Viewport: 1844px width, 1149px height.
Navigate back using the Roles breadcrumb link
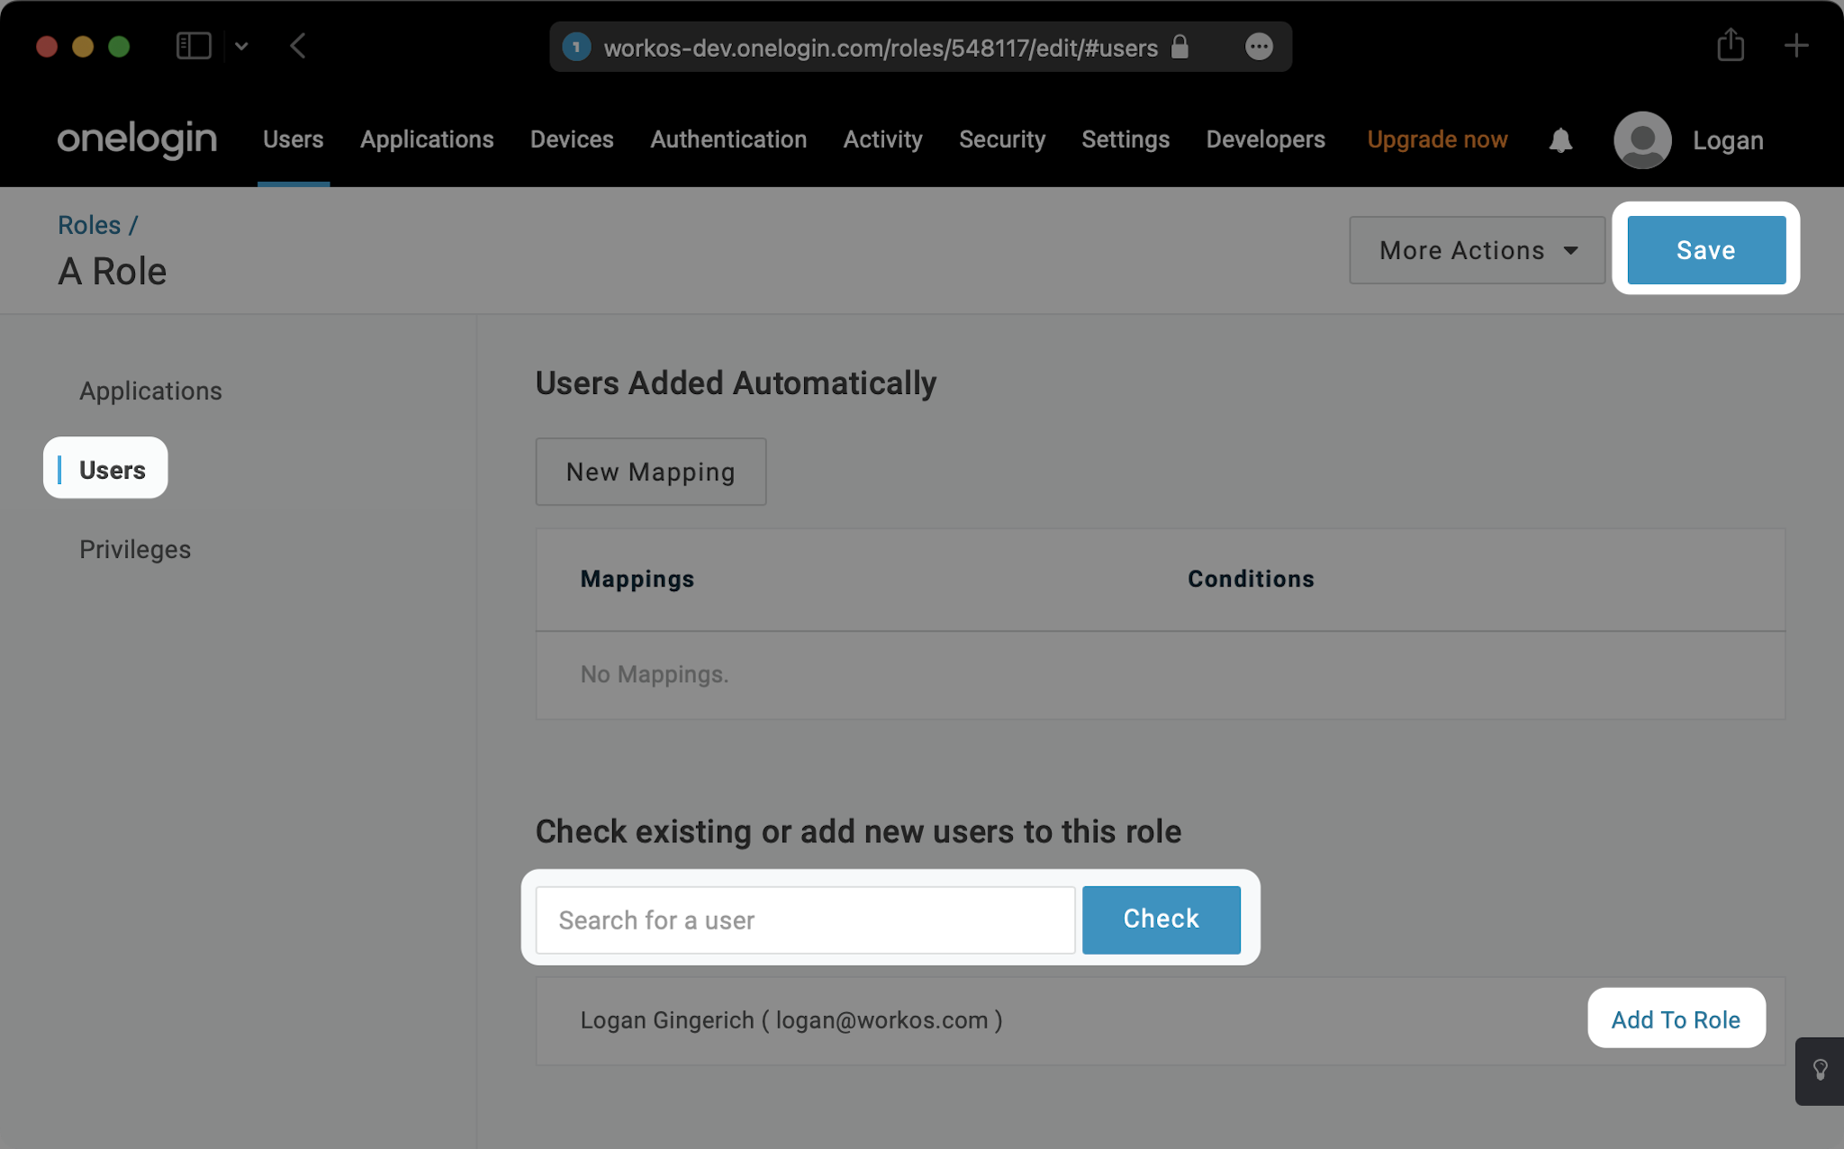(89, 225)
